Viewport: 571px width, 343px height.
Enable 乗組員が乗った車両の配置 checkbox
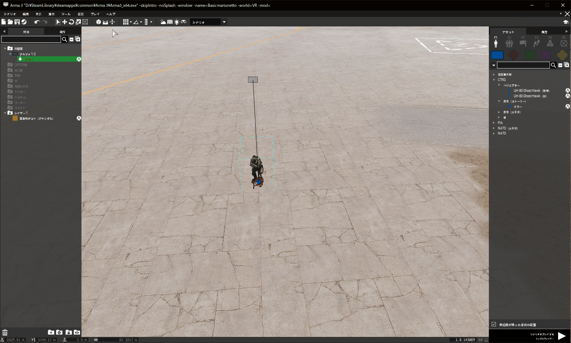[x=494, y=324]
